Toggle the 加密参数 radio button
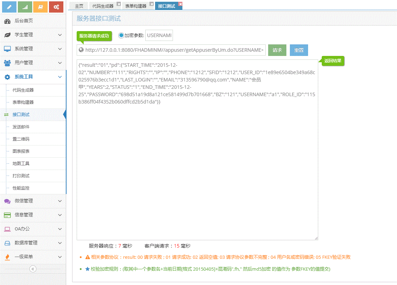The height and width of the screenshot is (285, 397). (121, 35)
